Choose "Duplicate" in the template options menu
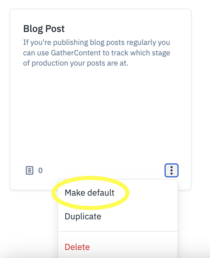Image resolution: width=210 pixels, height=258 pixels. (x=83, y=216)
